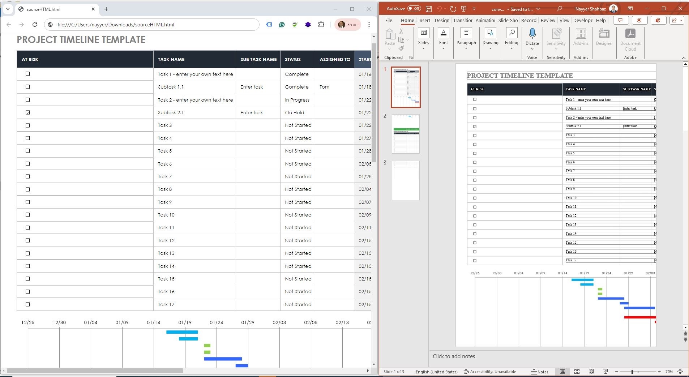689x377 pixels.
Task: Start dictation with the Dictate microphone
Action: tap(532, 34)
